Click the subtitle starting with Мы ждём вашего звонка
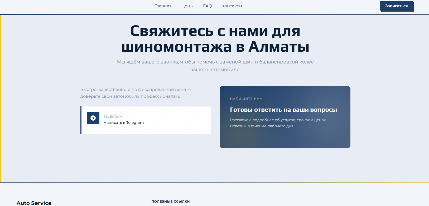This screenshot has width=429, height=206. coord(215,62)
